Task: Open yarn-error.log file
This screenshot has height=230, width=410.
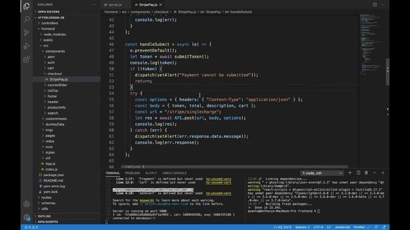Action: coord(54,186)
